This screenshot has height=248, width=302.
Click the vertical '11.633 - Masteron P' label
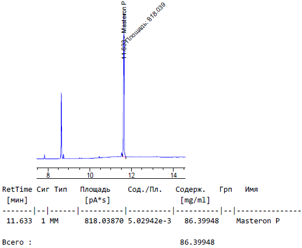point(124,30)
